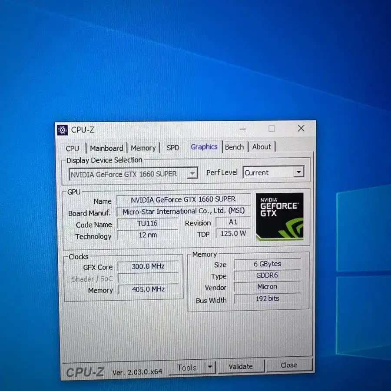Click the 405.0 MHz memory clock value
This screenshot has width=391, height=391.
pos(148,289)
